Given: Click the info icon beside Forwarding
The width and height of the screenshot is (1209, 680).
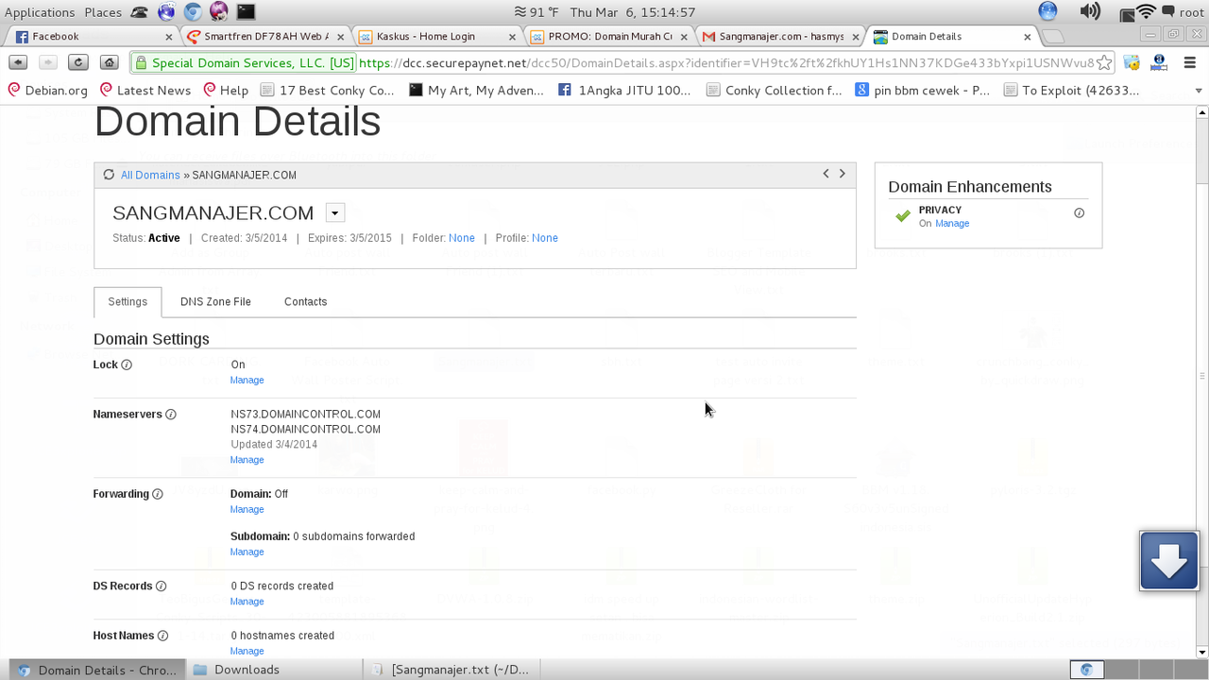Looking at the screenshot, I should (158, 494).
